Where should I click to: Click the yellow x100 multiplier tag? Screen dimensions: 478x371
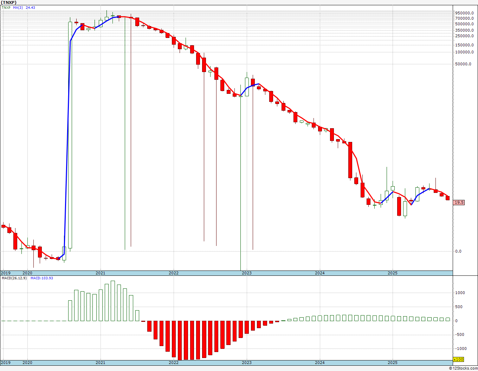click(x=458, y=359)
